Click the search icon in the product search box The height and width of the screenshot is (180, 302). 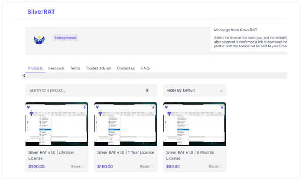(x=147, y=90)
